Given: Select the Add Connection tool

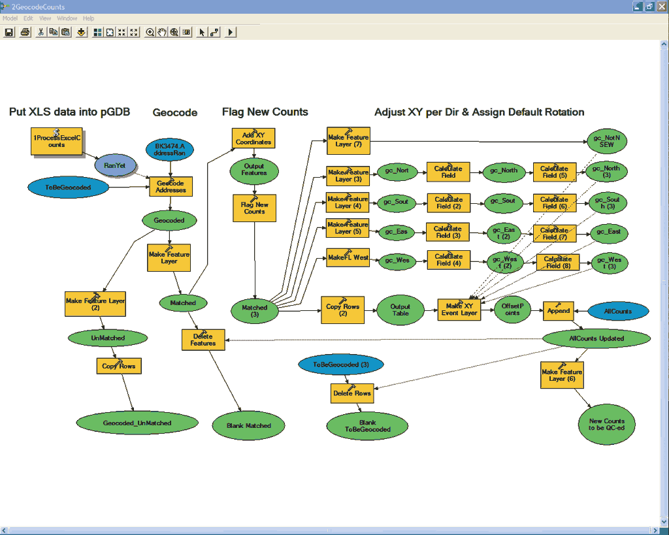Looking at the screenshot, I should [x=214, y=32].
